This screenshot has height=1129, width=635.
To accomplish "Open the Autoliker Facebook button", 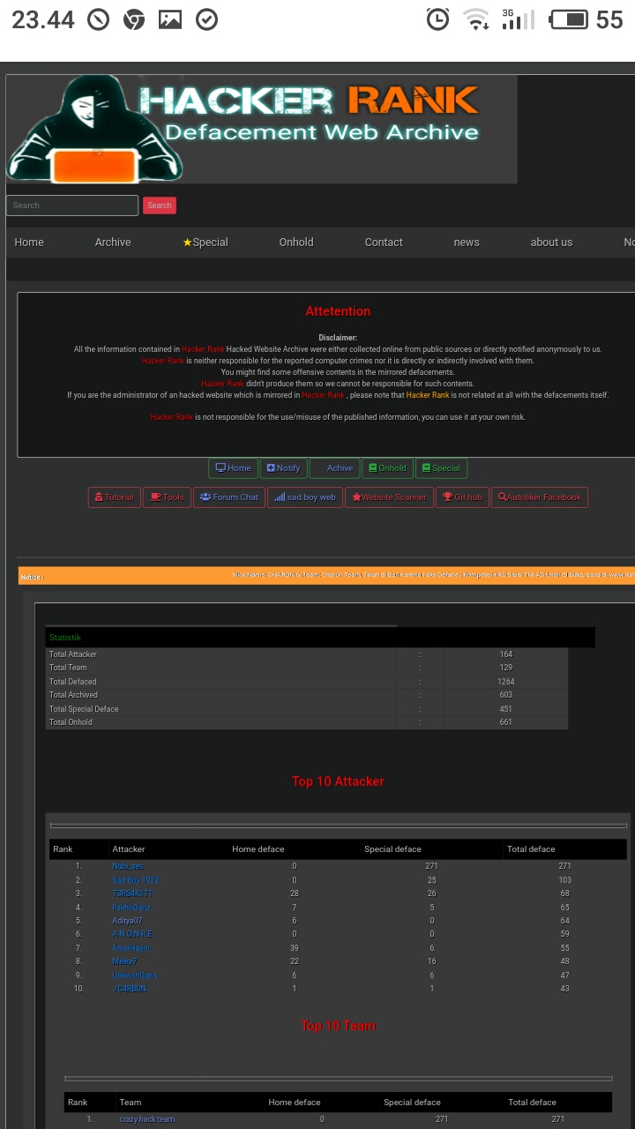I will pyautogui.click(x=540, y=497).
